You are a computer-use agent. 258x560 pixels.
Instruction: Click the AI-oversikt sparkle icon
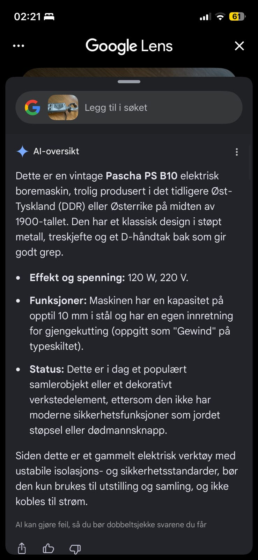point(22,151)
